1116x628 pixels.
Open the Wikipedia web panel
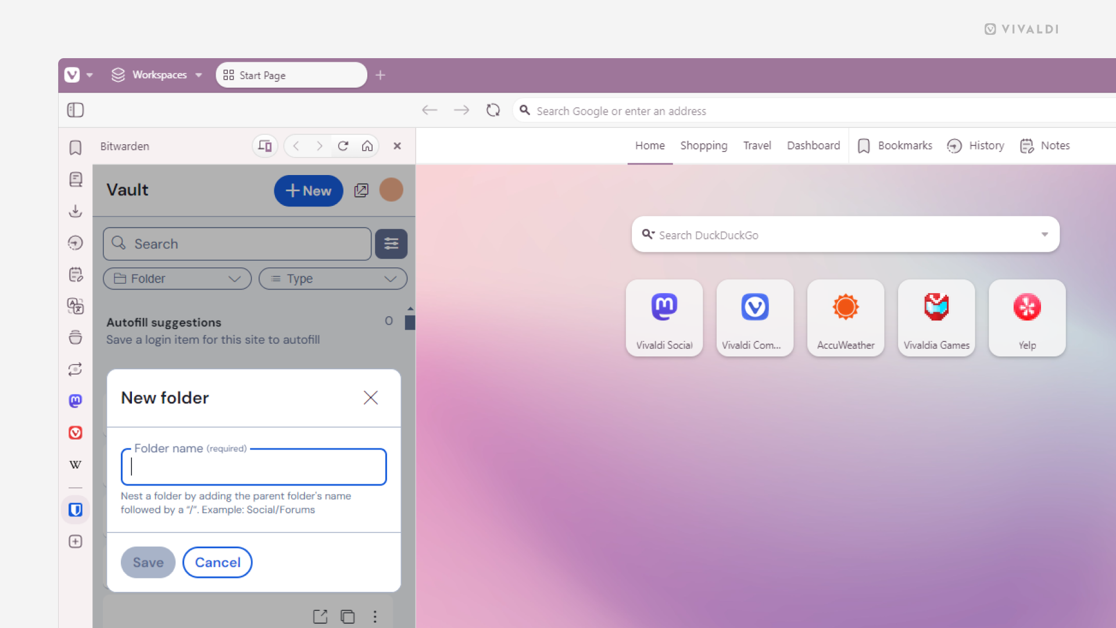pyautogui.click(x=76, y=464)
